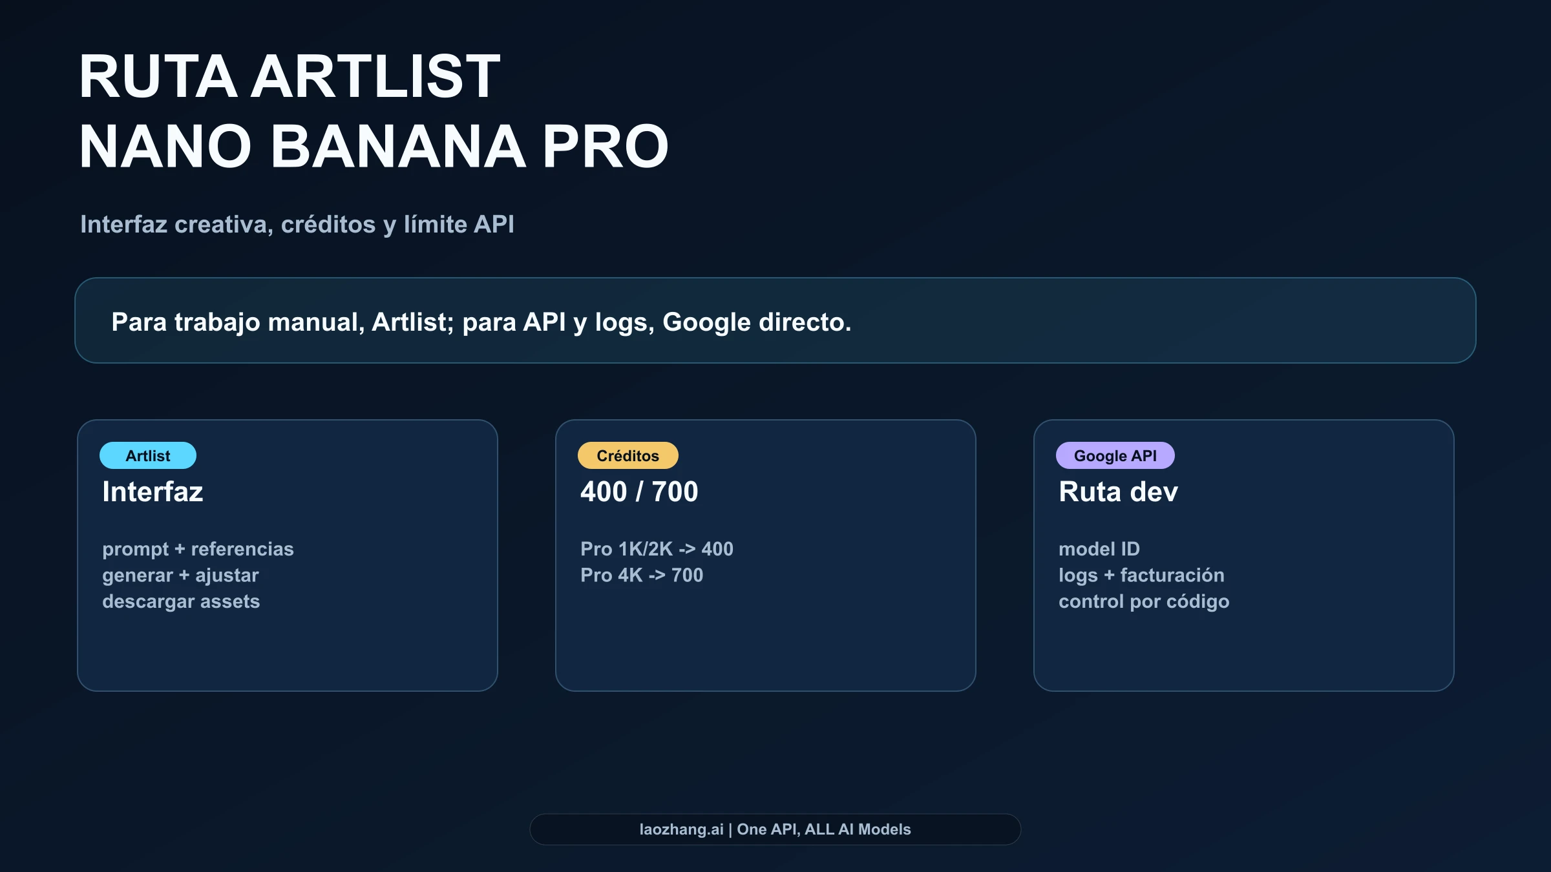1551x872 pixels.
Task: Select the "model ID" line
Action: pos(1099,549)
